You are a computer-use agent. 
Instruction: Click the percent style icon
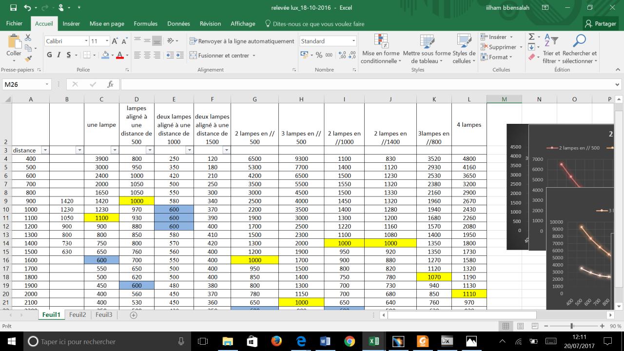tap(319, 55)
